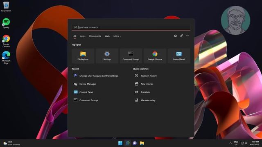Switch to the All tab
The width and height of the screenshot is (262, 147).
pos(75,36)
